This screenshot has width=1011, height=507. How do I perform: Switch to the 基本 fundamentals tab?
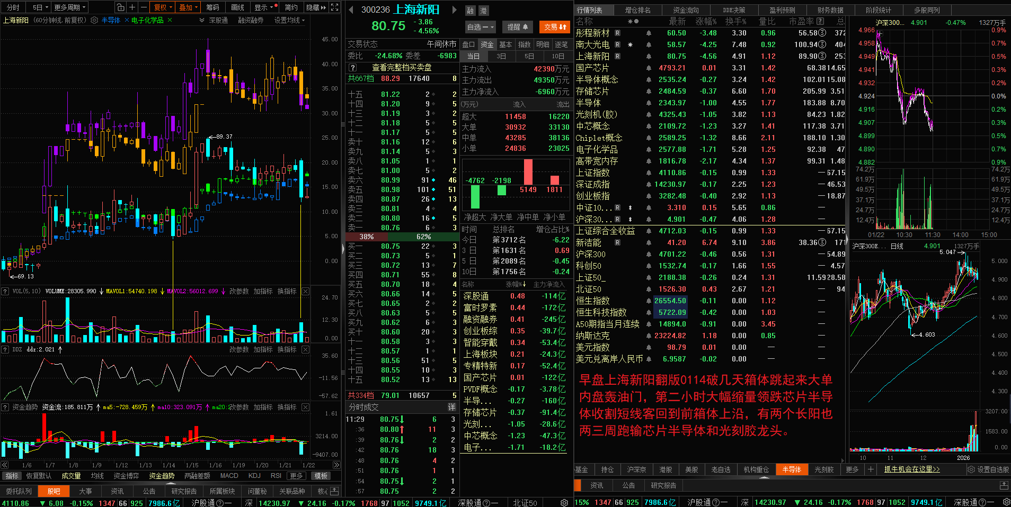(506, 44)
